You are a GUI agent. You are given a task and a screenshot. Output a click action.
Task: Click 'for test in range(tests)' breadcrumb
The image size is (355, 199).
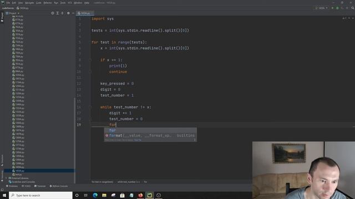coord(102,182)
